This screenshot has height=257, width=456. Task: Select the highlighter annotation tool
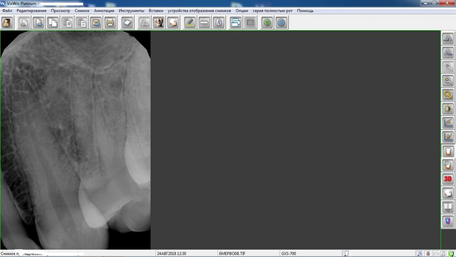[190, 23]
